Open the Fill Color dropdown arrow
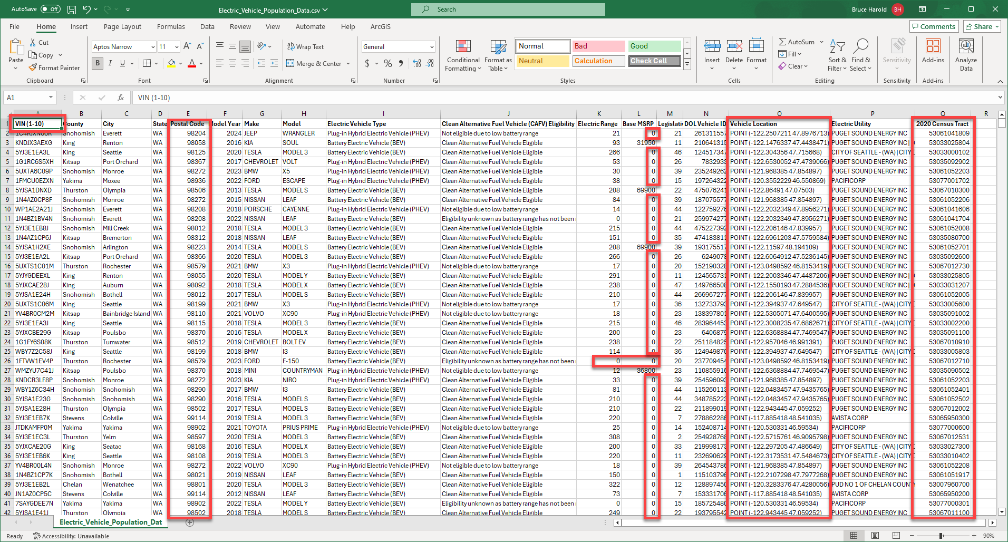 [x=180, y=63]
